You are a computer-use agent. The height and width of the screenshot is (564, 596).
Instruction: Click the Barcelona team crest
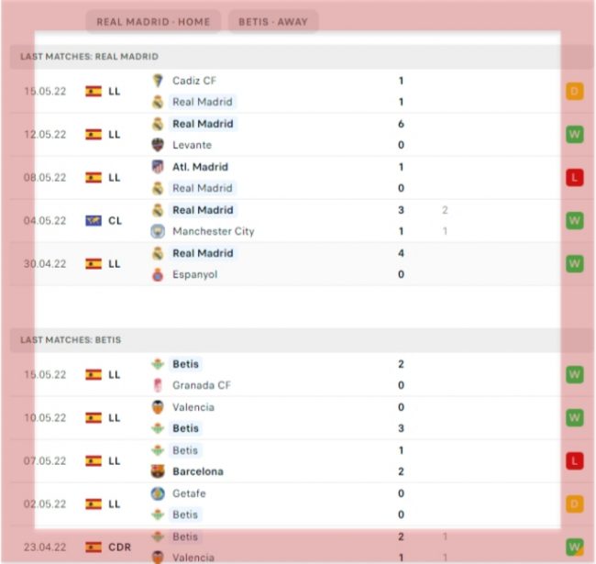pyautogui.click(x=158, y=471)
